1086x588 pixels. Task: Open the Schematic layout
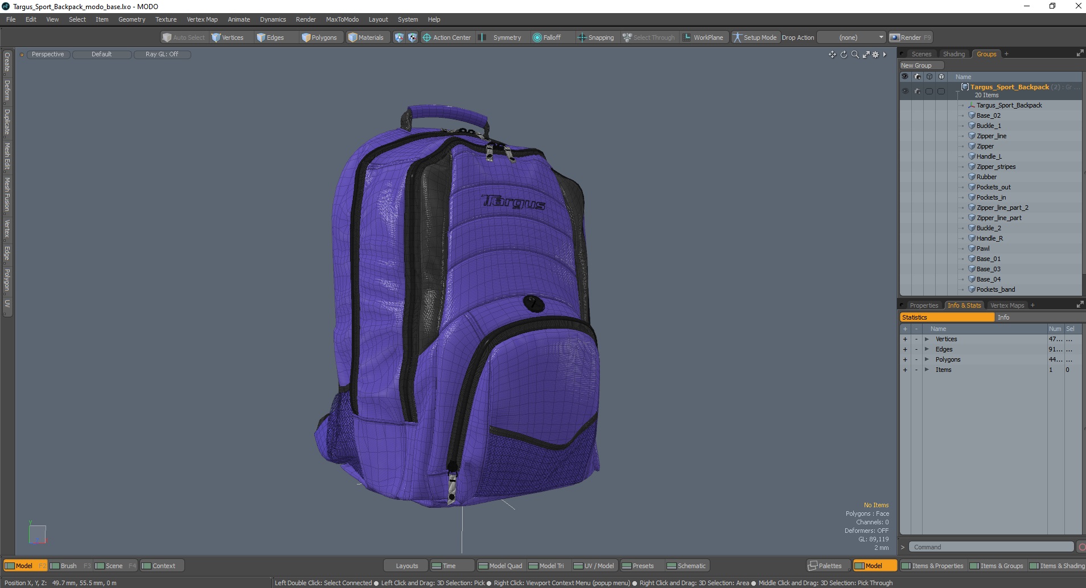686,566
